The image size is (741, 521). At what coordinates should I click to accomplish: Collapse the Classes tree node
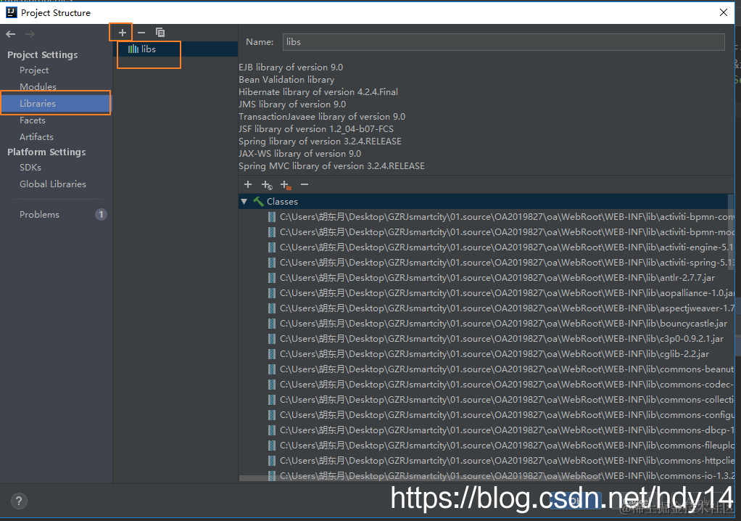click(x=244, y=202)
